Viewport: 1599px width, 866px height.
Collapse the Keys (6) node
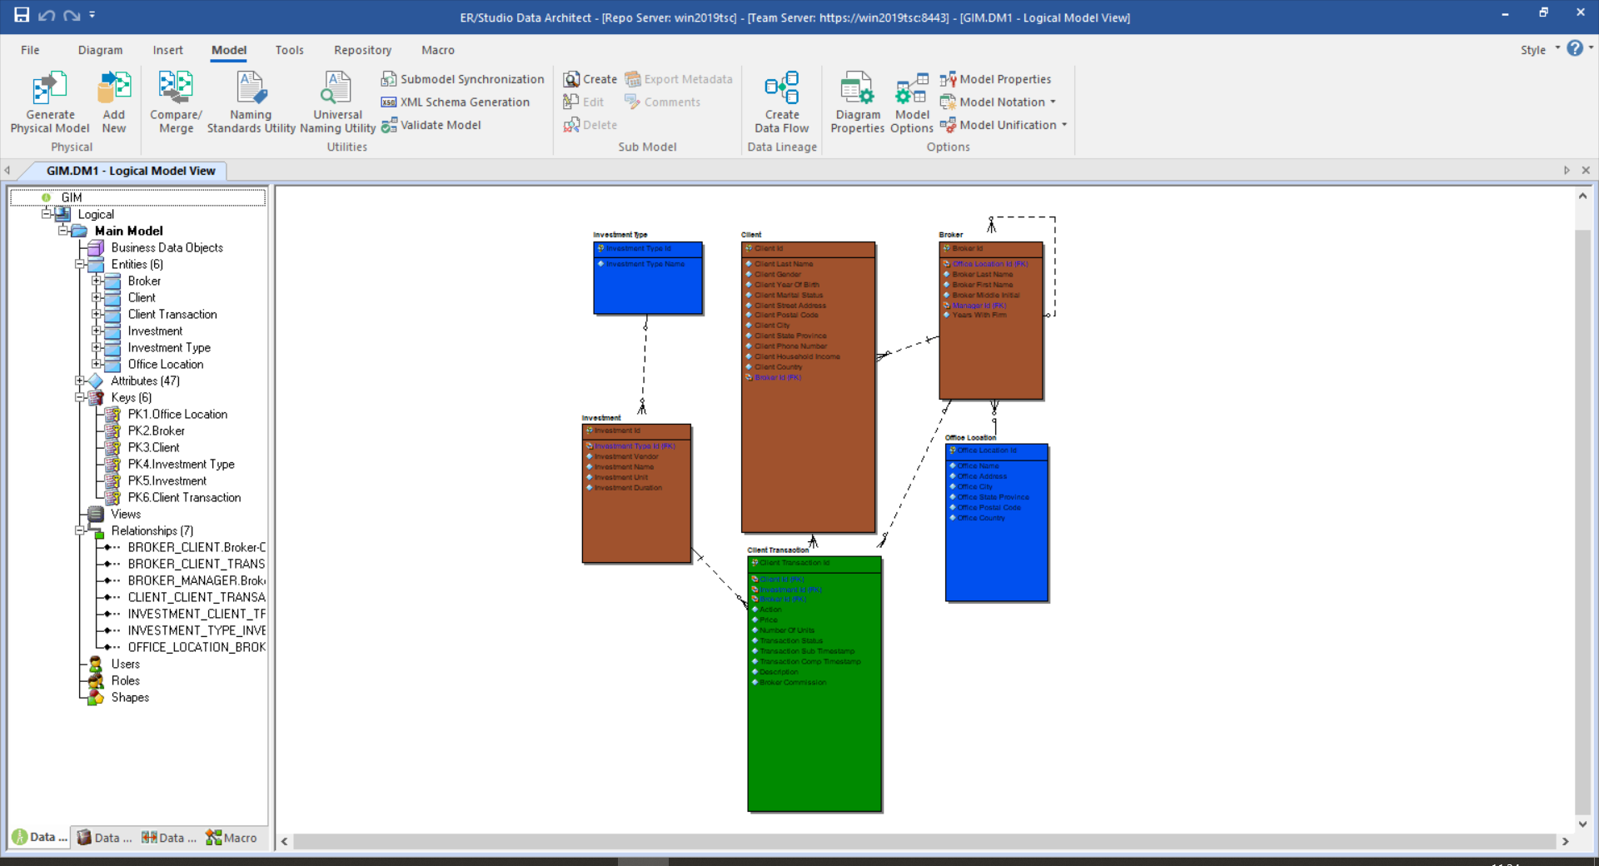tap(80, 397)
